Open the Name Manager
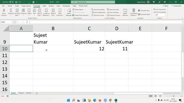The height and width of the screenshot is (103, 184). click(69, 12)
